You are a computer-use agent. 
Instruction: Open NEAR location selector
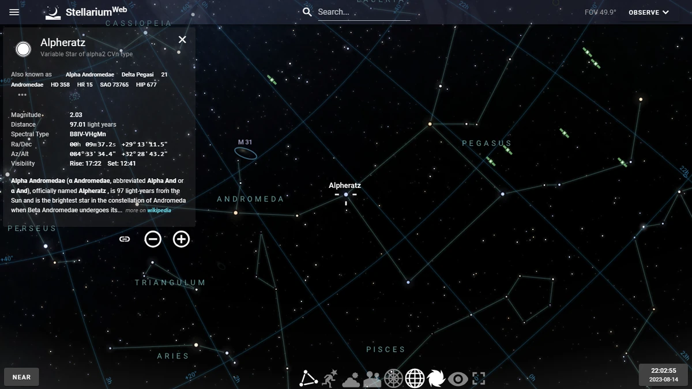click(x=21, y=376)
